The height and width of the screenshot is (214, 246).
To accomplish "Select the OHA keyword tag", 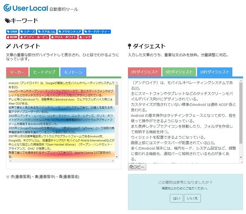I will pyautogui.click(x=12, y=32).
